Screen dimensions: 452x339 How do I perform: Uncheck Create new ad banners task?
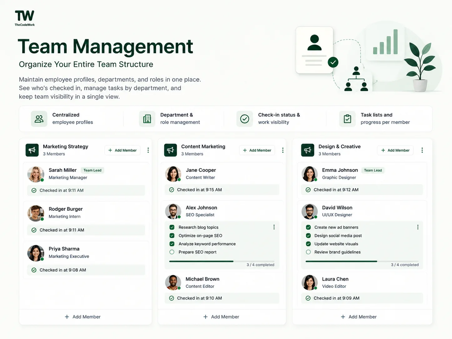(308, 227)
